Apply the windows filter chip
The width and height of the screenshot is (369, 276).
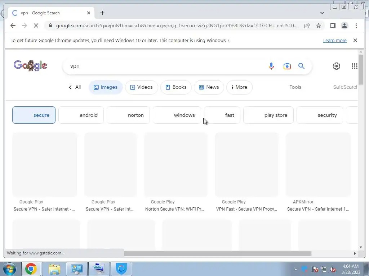click(x=177, y=115)
